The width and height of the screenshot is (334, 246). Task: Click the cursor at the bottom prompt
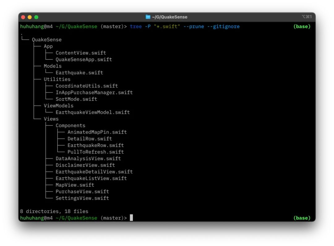pyautogui.click(x=131, y=218)
